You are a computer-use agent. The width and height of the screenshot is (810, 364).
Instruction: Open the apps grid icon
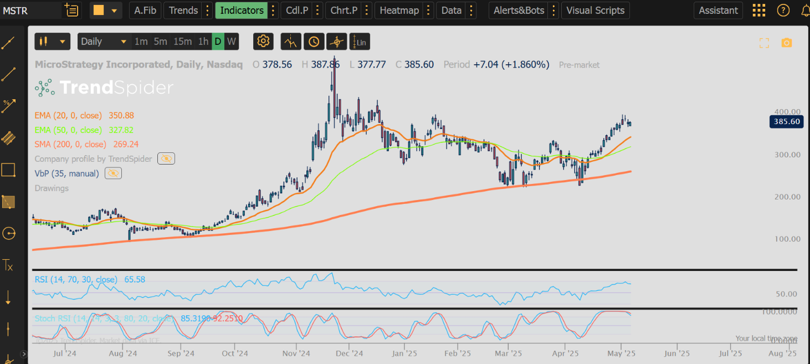coord(759,10)
